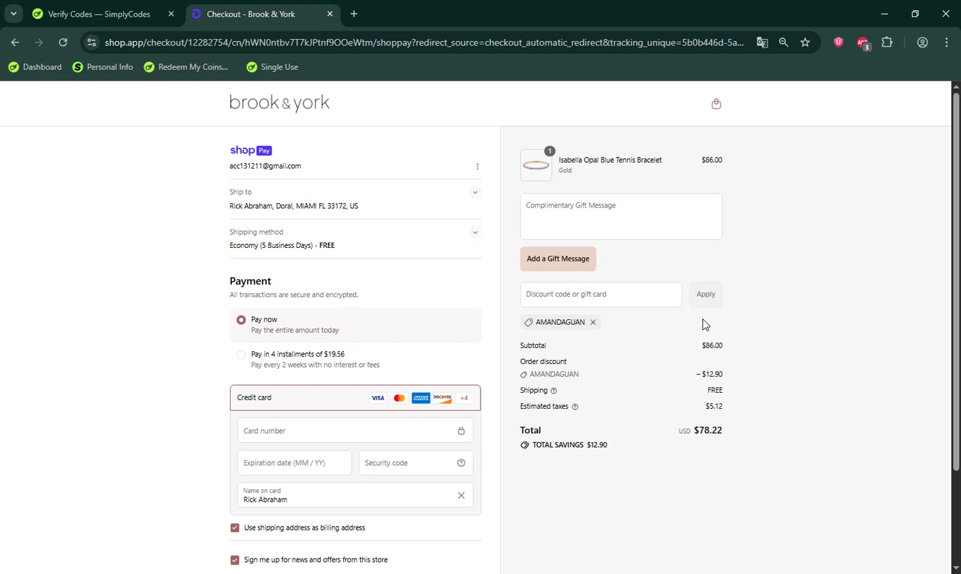The width and height of the screenshot is (961, 574).
Task: Show the +4 more payment cards
Action: (x=464, y=398)
